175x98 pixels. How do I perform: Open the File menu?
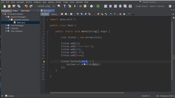3,2
